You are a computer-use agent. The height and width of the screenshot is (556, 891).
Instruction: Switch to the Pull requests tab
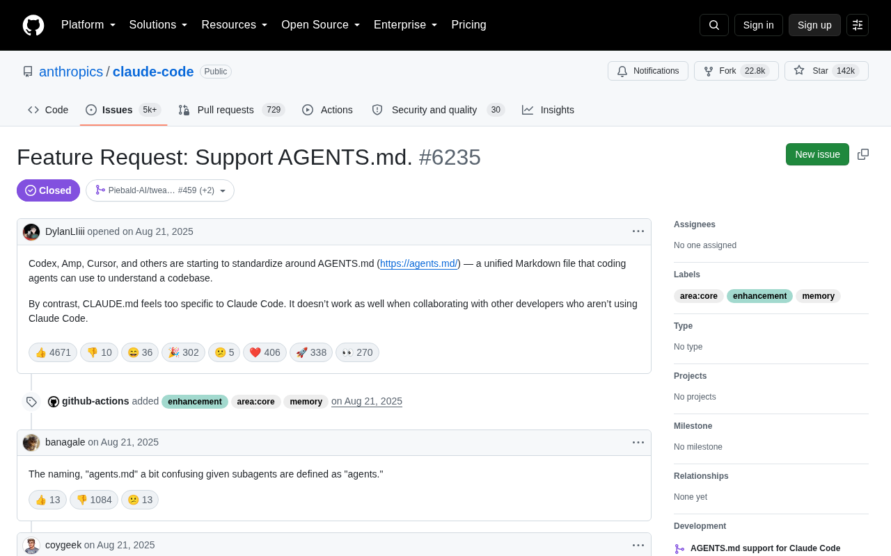tap(231, 110)
